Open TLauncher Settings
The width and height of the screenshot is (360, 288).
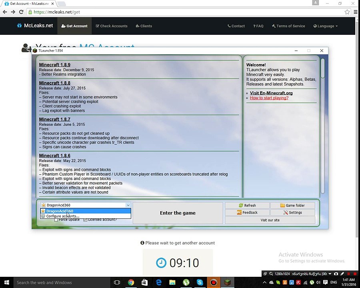pyautogui.click(x=292, y=212)
